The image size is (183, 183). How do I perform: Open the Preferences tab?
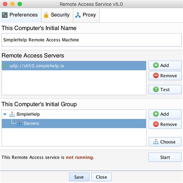pyautogui.click(x=20, y=15)
